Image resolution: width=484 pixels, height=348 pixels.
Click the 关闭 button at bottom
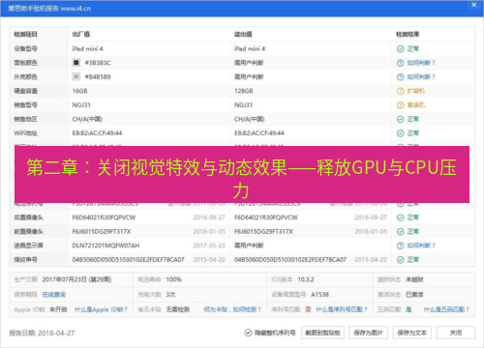[x=456, y=333]
